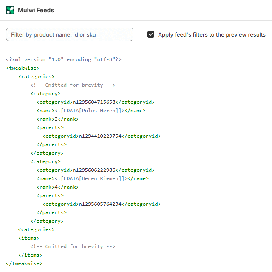Click the opening categories tag
The height and width of the screenshot is (272, 272).
pos(36,76)
